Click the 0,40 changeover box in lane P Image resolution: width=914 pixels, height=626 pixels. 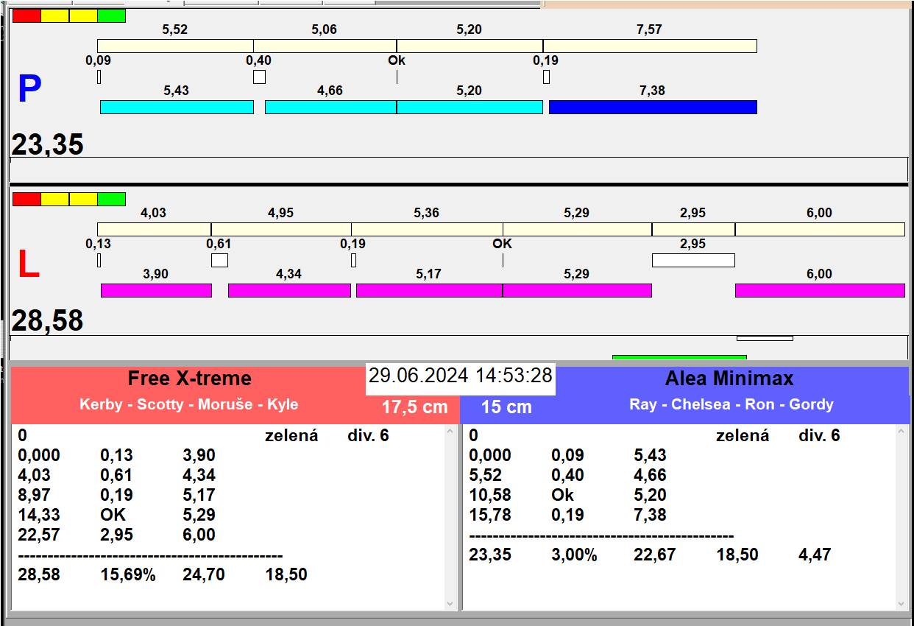pos(259,77)
